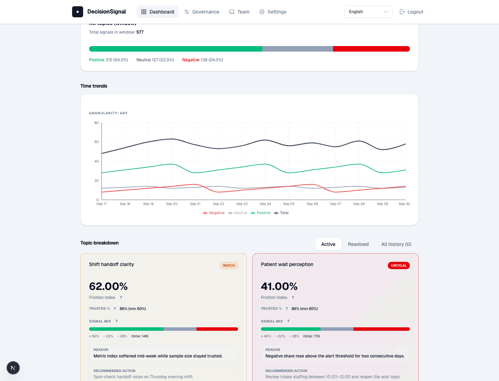Viewport: 499px width, 381px height.
Task: Click the Positive 312 (54.0%) label
Action: click(x=108, y=60)
